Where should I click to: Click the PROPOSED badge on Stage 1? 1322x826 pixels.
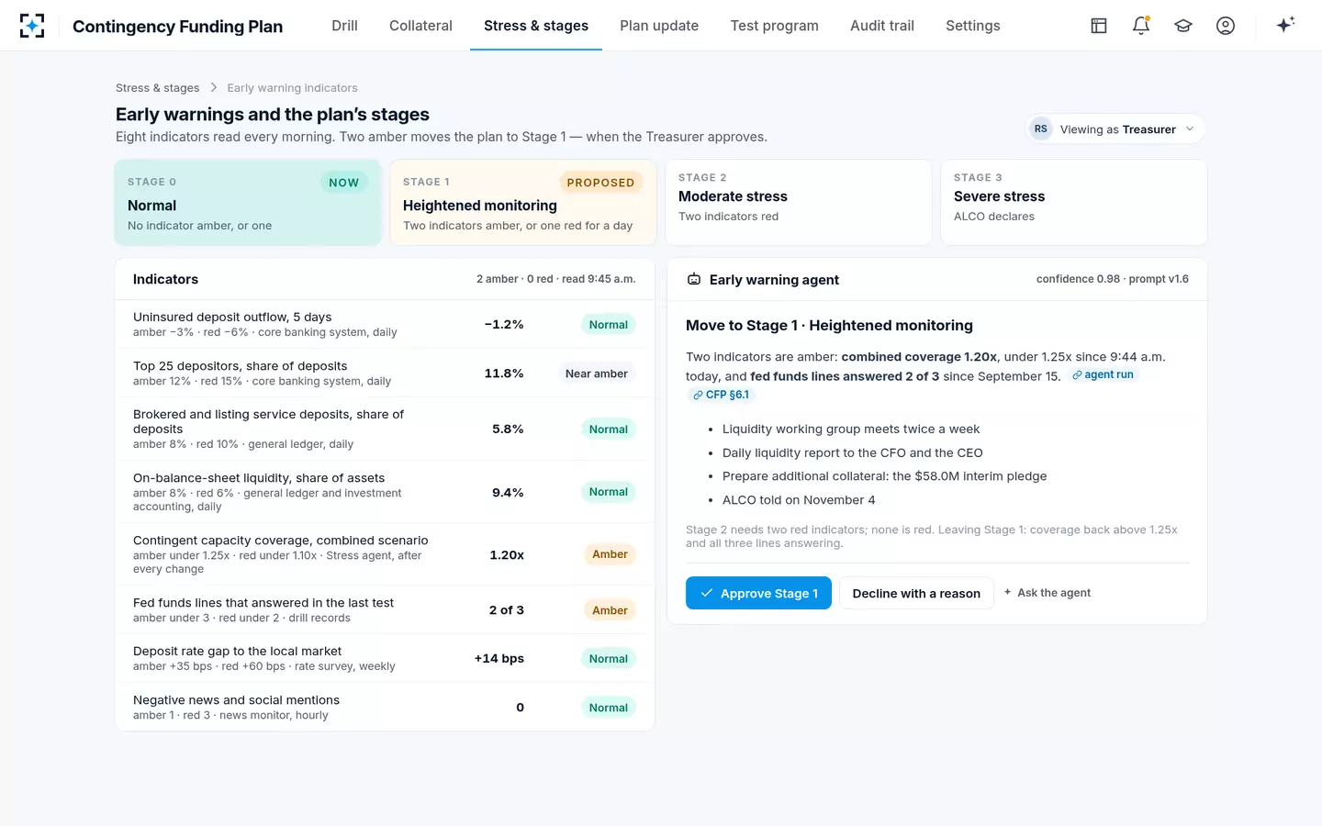pos(600,183)
